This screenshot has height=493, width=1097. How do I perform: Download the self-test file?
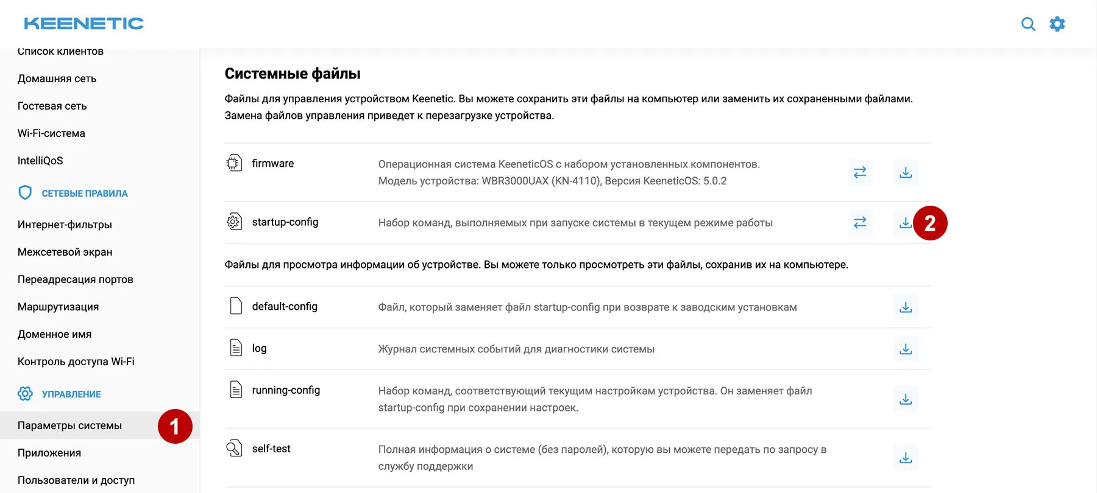[x=906, y=458]
